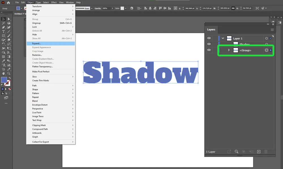Hide Layer 1 visibility eye

tap(209, 38)
